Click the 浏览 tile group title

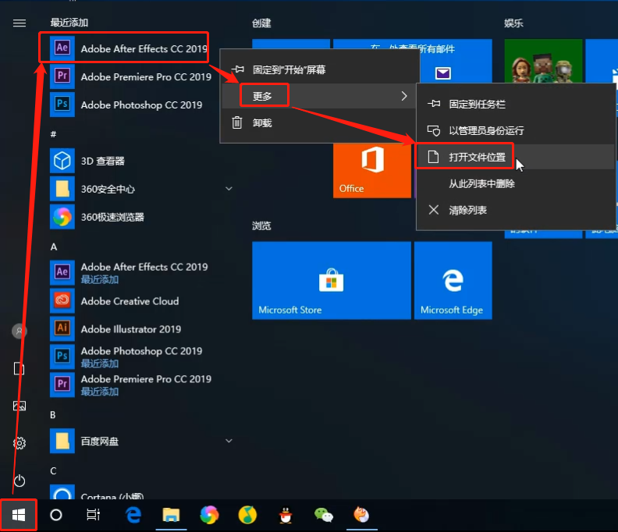[x=261, y=225]
